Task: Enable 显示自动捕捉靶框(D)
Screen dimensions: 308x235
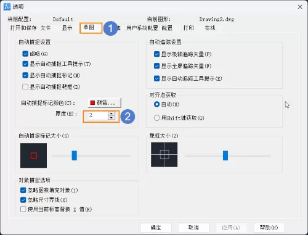Action: point(25,86)
